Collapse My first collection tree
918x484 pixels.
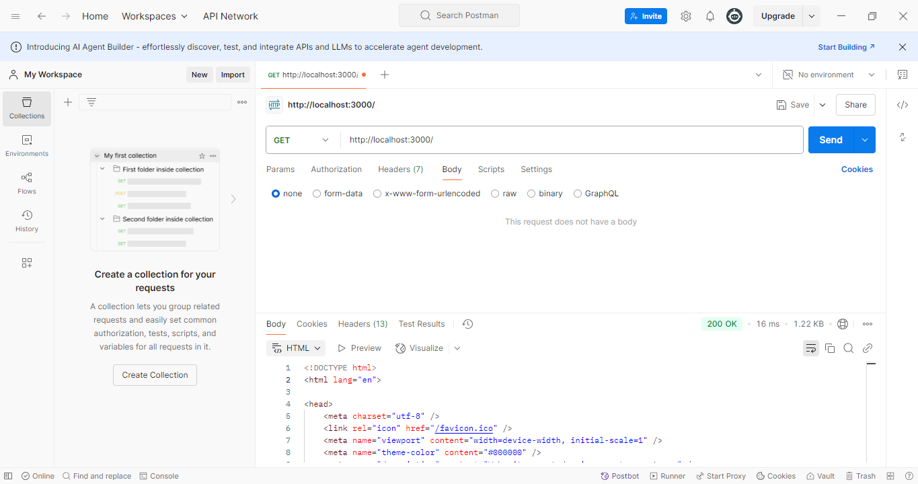[97, 155]
